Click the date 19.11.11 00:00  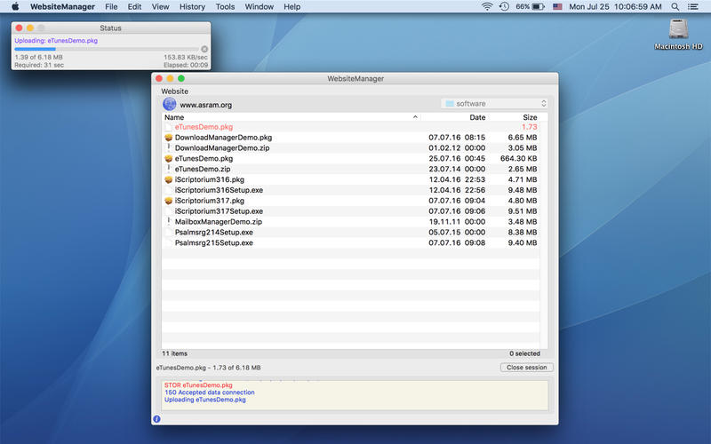pyautogui.click(x=457, y=221)
